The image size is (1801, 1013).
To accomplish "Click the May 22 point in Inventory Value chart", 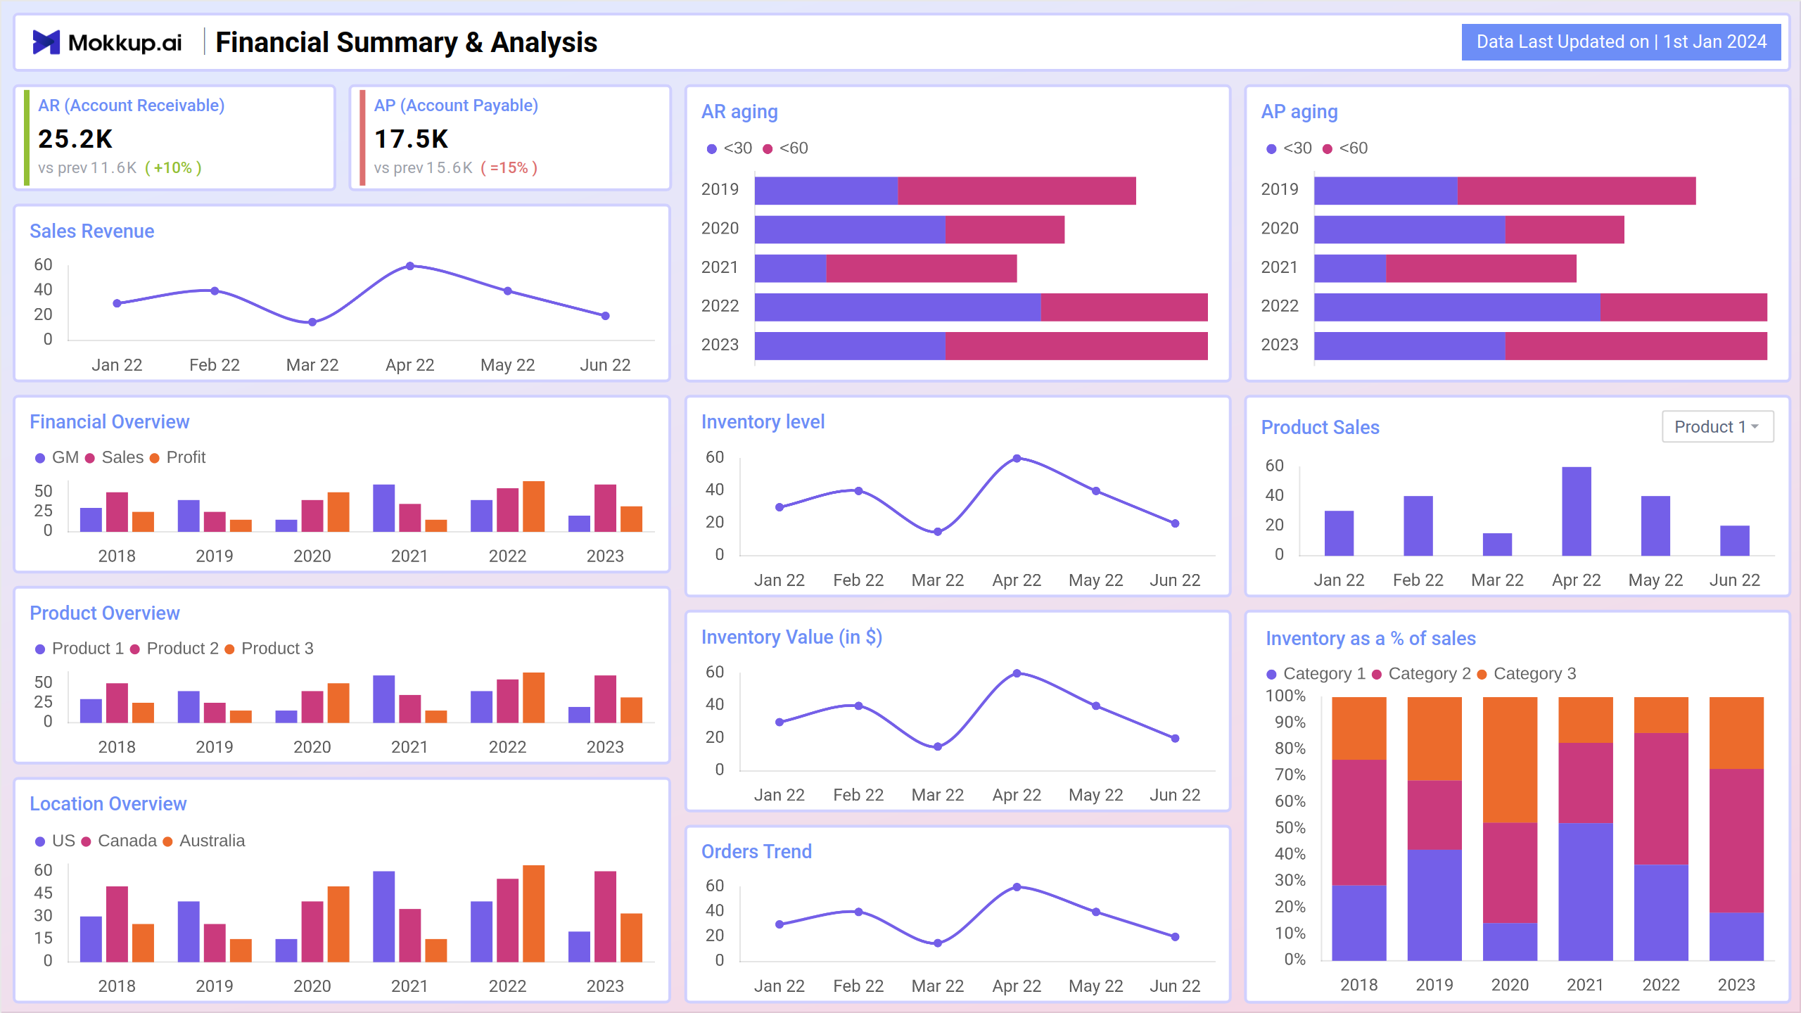I will [x=1096, y=706].
